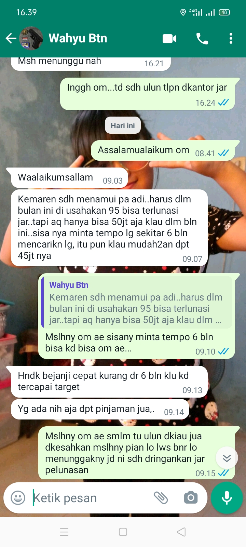Image resolution: width=246 pixels, height=547 pixels.
Task: Tap the Android home navigation button
Action: coord(123,532)
